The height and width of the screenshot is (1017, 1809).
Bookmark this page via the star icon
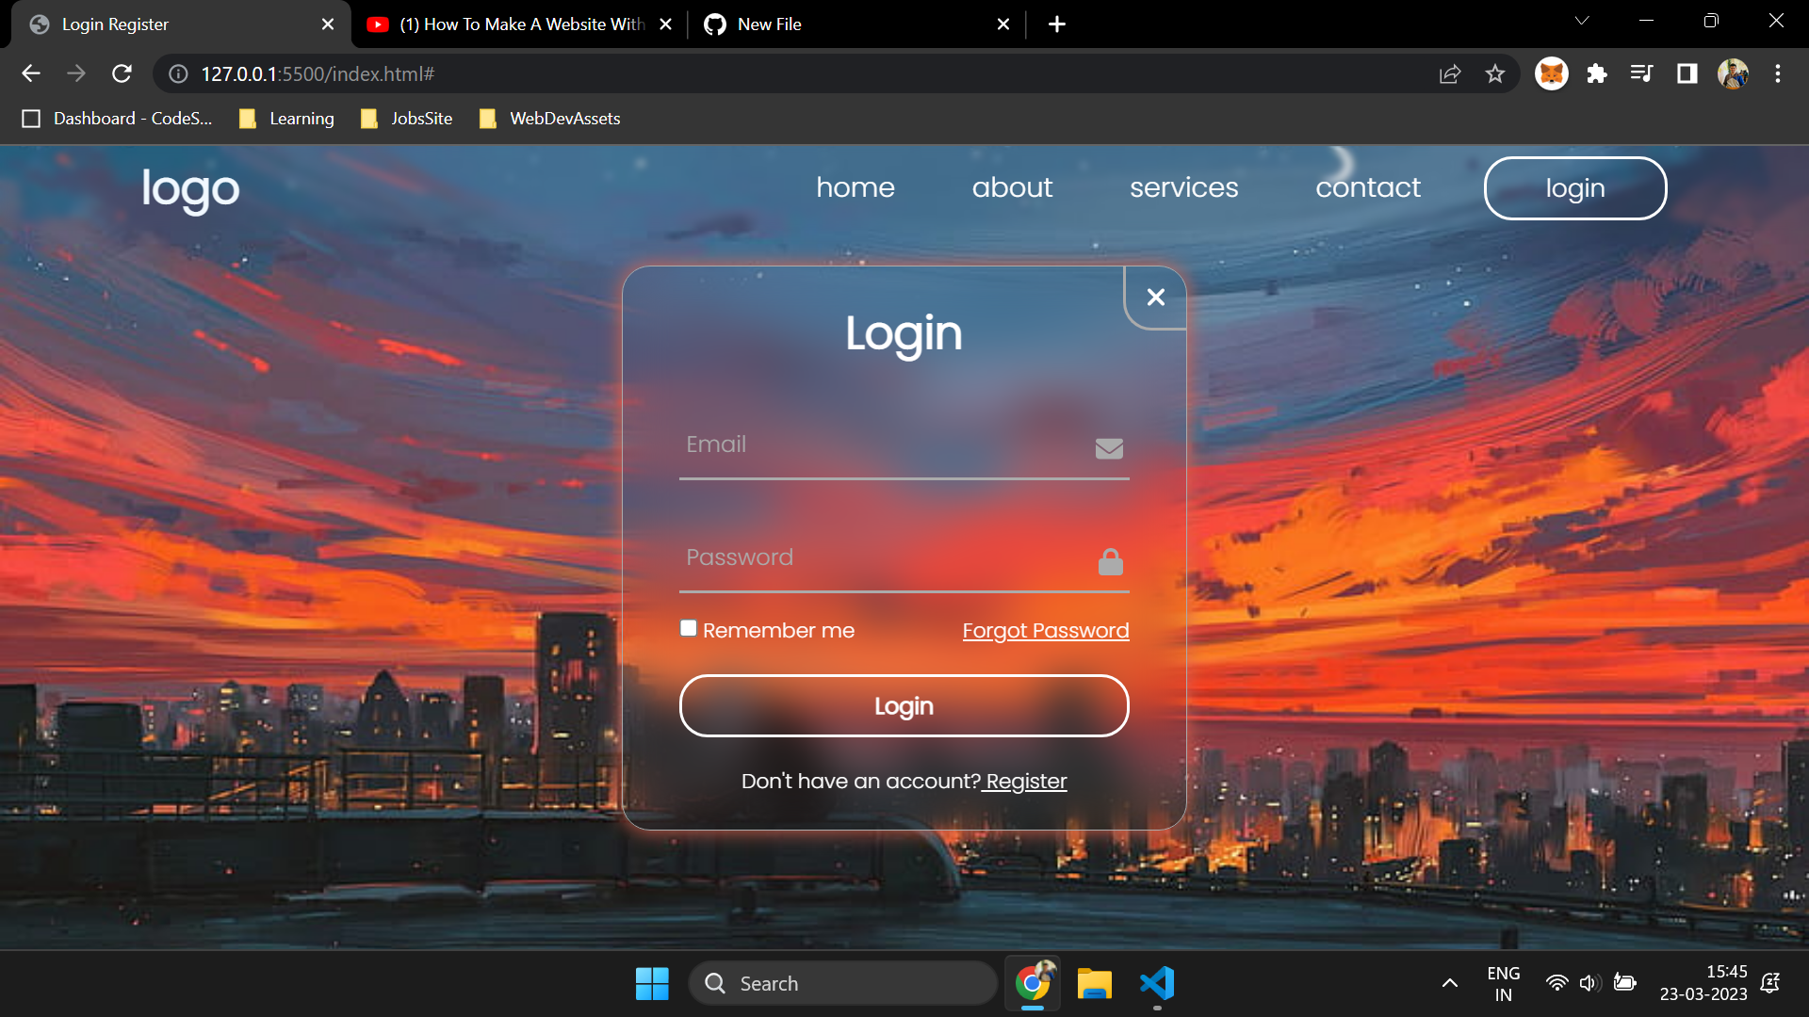(x=1495, y=73)
